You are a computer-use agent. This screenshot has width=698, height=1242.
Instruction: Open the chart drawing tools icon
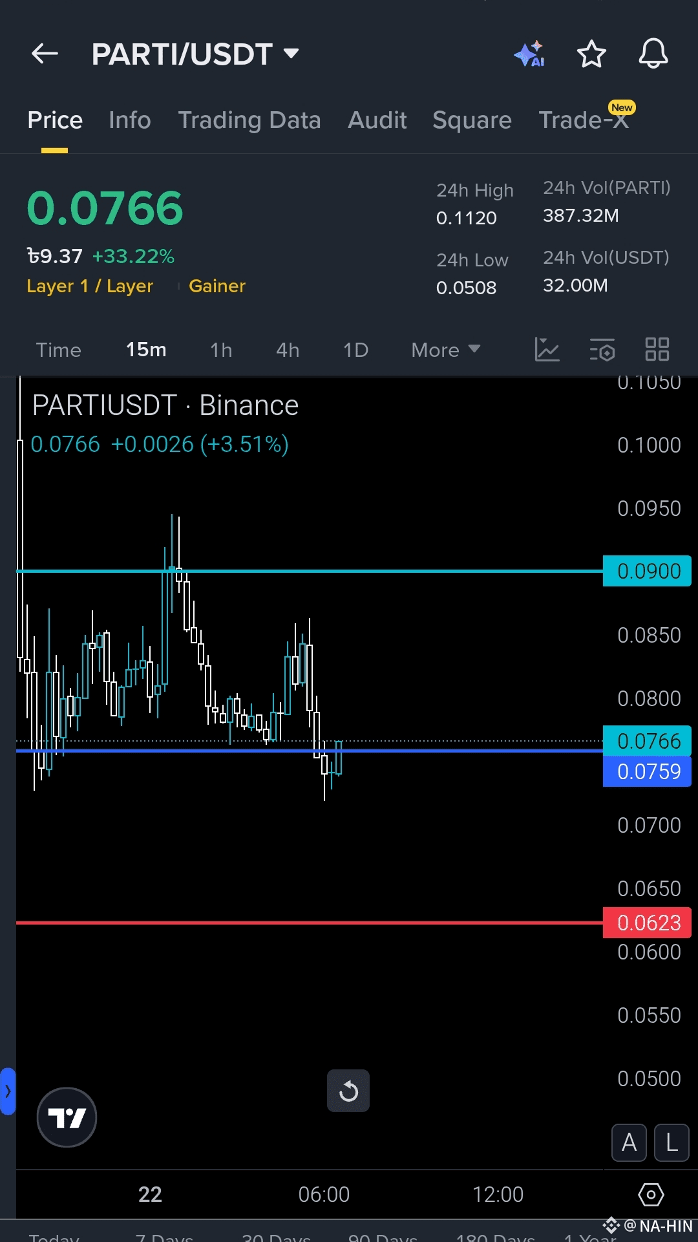click(547, 349)
